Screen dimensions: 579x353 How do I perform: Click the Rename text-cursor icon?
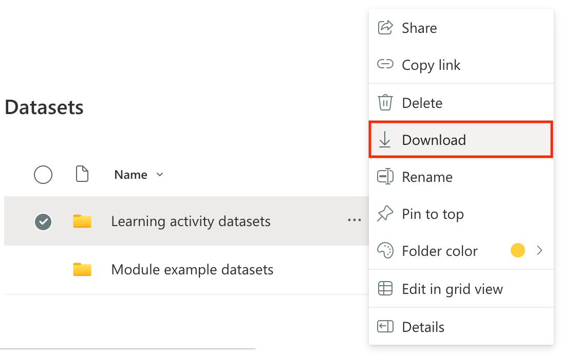coord(385,177)
